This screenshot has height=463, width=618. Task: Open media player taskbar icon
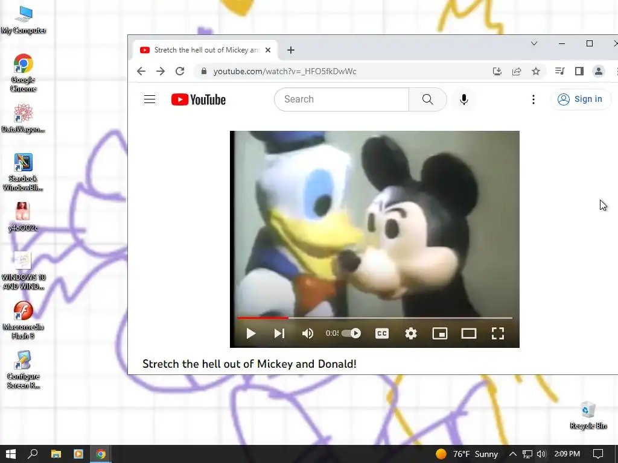[x=78, y=454]
